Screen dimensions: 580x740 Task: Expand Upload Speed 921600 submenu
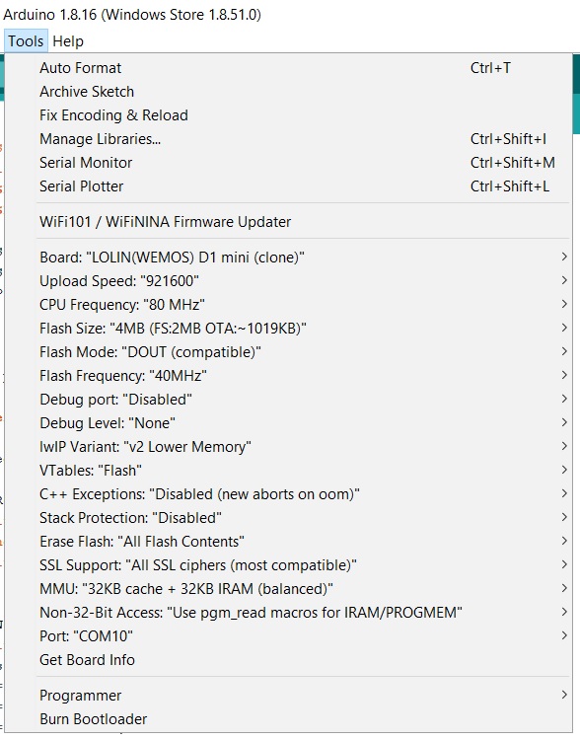pyautogui.click(x=288, y=281)
